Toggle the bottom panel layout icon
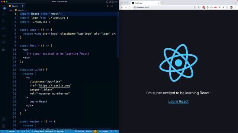The image size is (238, 133). (x=110, y=1)
